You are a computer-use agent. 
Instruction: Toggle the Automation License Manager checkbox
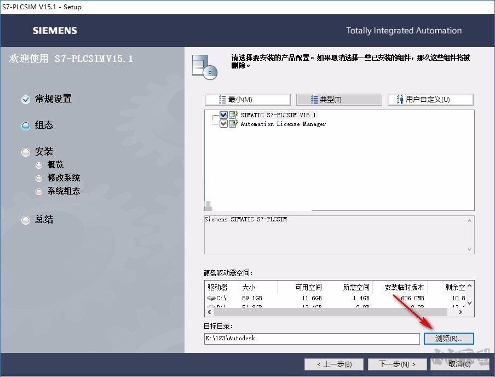(223, 123)
